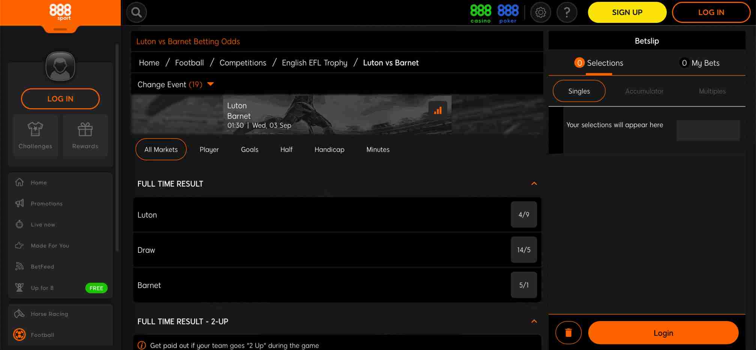Click the 2-Up info icon
Image resolution: width=756 pixels, height=350 pixels.
[x=142, y=345]
